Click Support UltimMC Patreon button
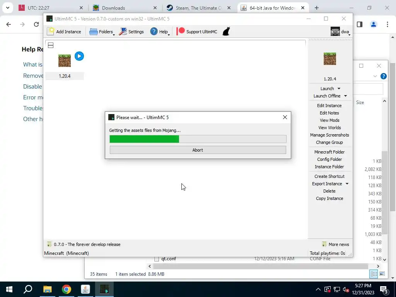This screenshot has width=396, height=297. tap(197, 32)
